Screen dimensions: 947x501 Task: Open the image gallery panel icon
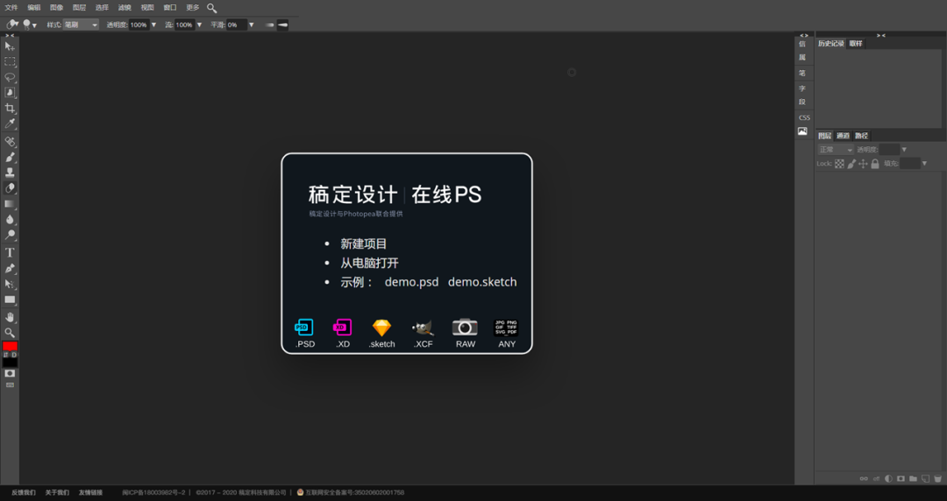(x=802, y=131)
